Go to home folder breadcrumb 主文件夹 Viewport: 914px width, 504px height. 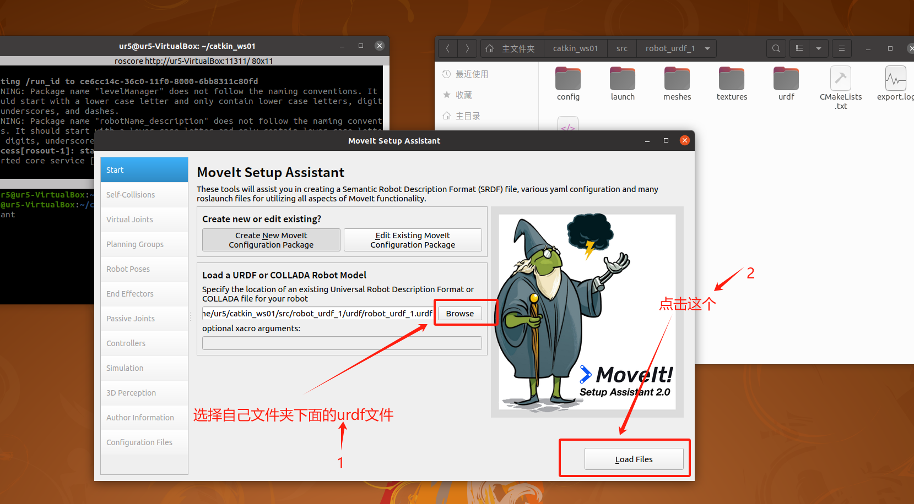pyautogui.click(x=512, y=48)
